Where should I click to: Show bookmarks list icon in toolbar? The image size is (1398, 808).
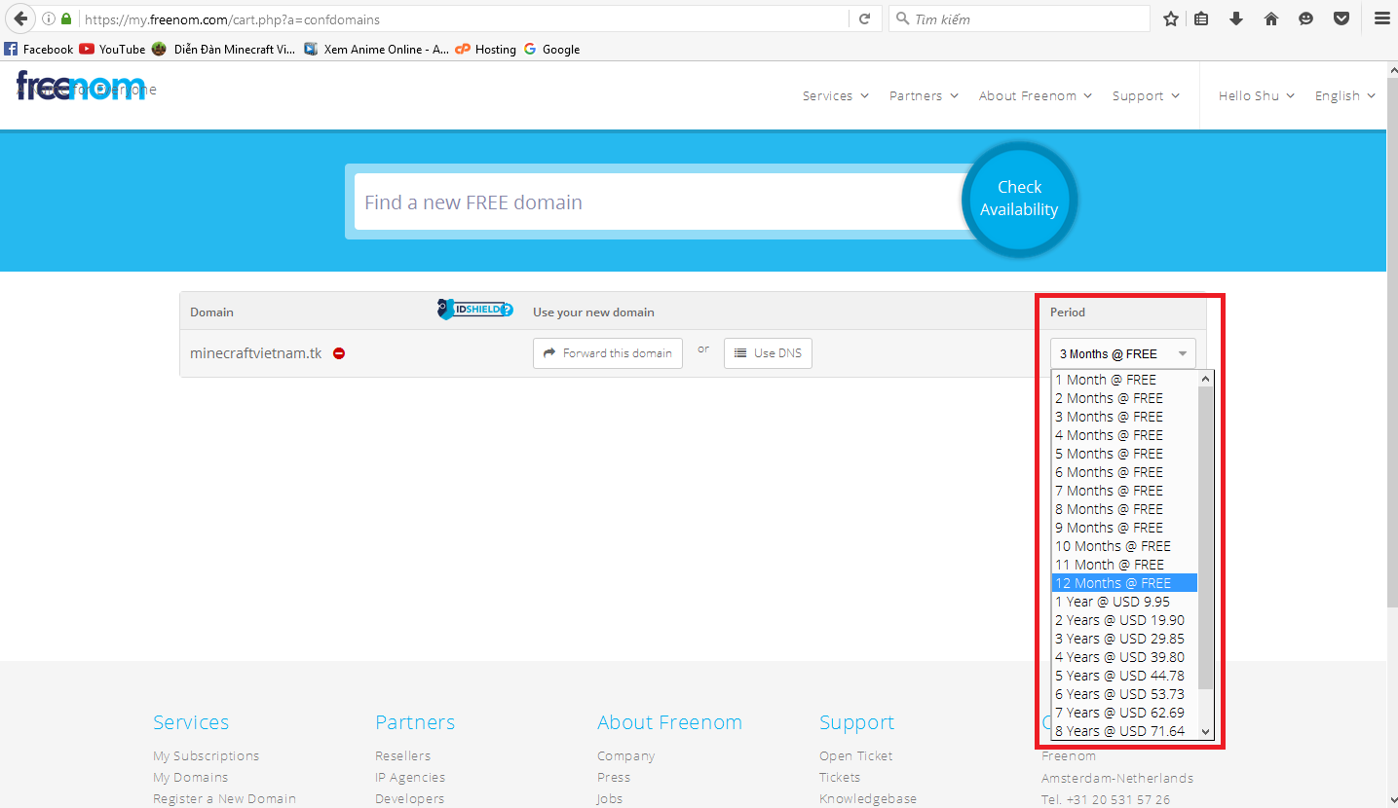(x=1201, y=18)
